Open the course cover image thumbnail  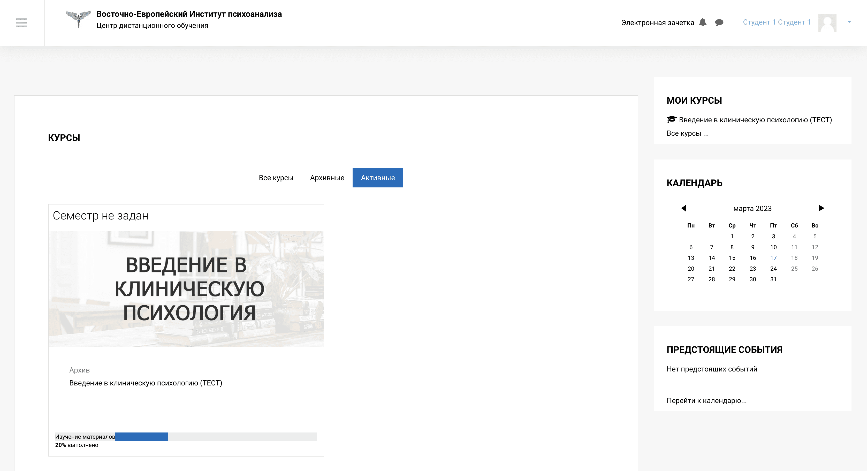click(x=186, y=288)
